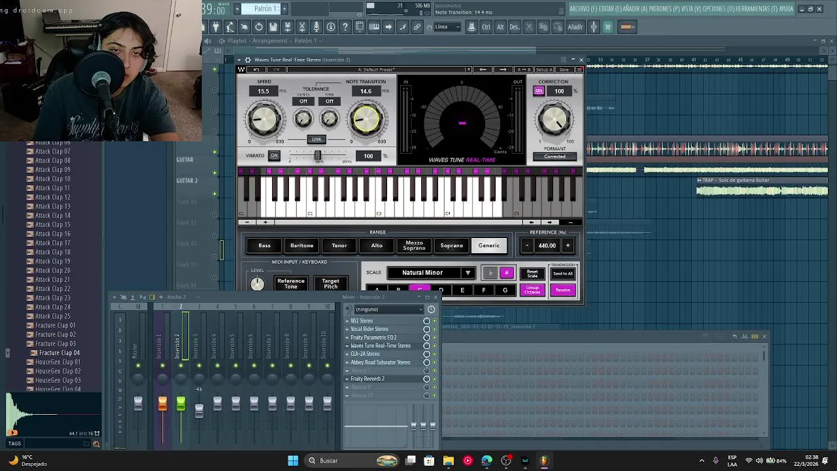Mute NS1 Stereo effect slot
Image resolution: width=837 pixels, height=471 pixels.
pos(435,321)
